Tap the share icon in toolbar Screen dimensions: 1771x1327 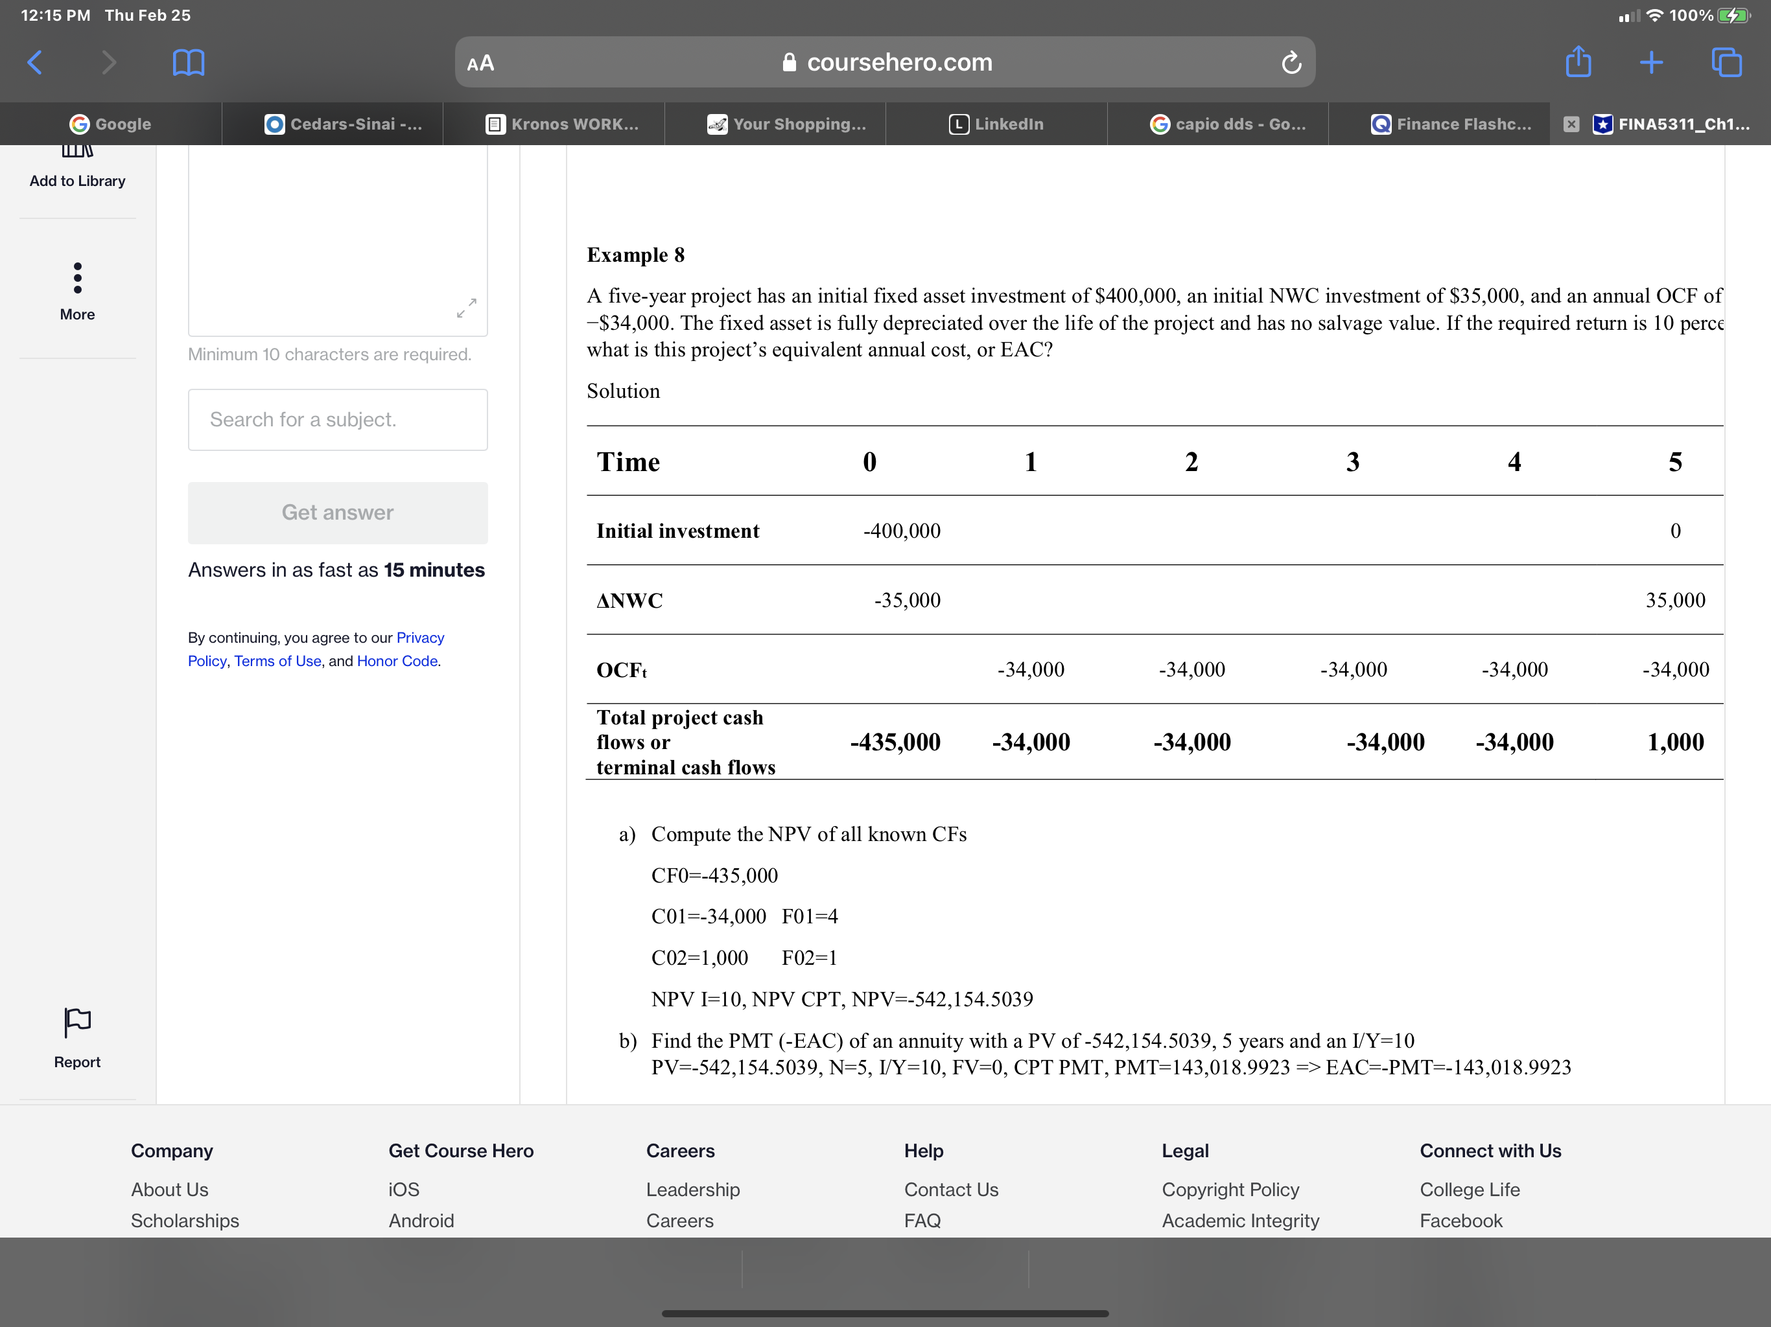click(1578, 62)
